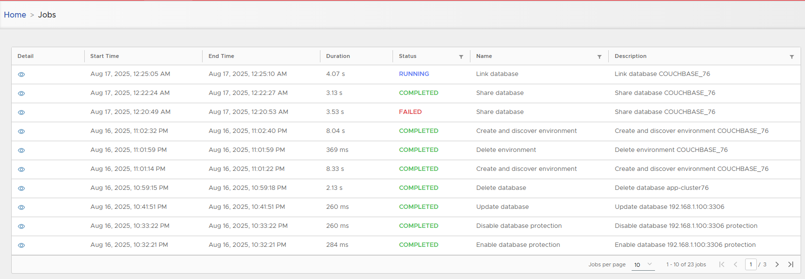Viewport: 805px width, 279px height.
Task: Click the Home breadcrumb link
Action: click(15, 15)
